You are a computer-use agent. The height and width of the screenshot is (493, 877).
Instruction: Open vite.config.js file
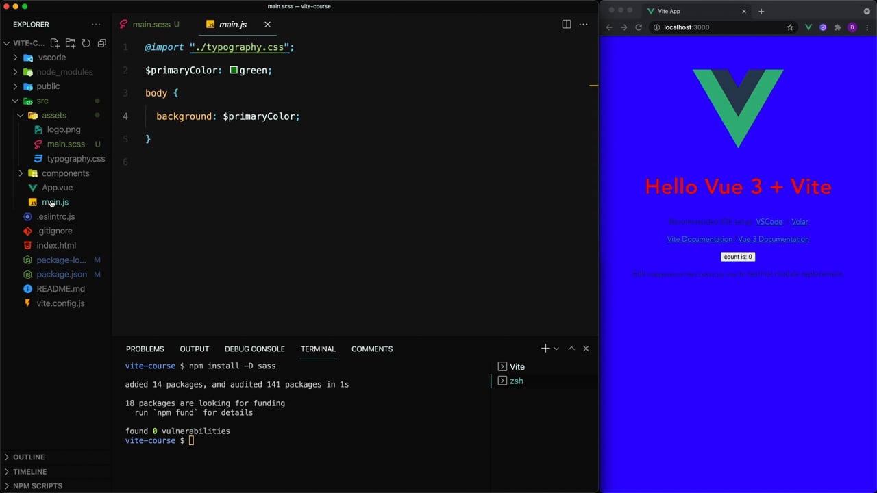coord(60,303)
